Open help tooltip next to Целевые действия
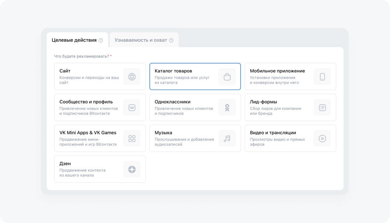 click(x=101, y=40)
